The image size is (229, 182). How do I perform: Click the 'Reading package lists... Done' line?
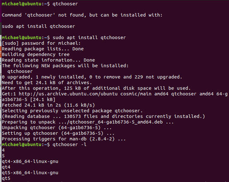(43, 49)
